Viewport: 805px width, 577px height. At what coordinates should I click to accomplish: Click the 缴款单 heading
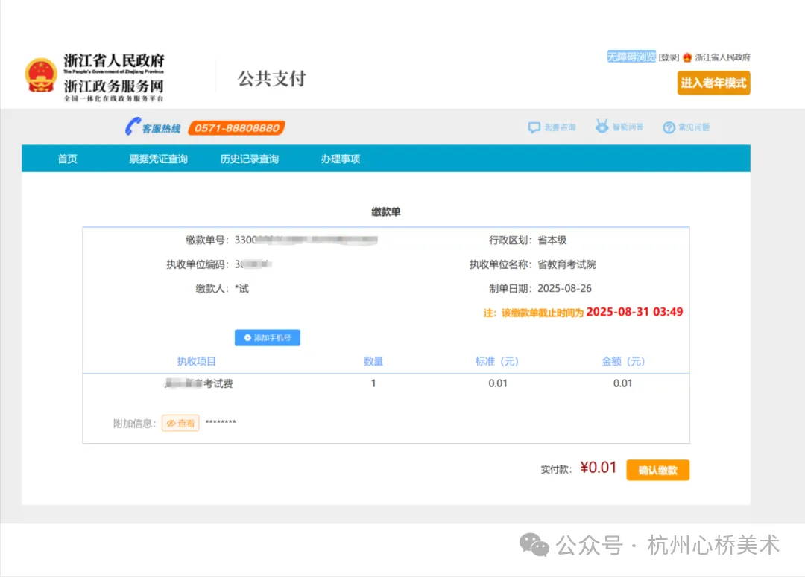pos(386,212)
